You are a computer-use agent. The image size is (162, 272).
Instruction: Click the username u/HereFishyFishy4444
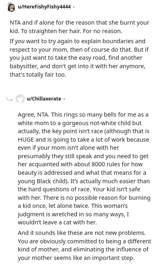point(44,7)
